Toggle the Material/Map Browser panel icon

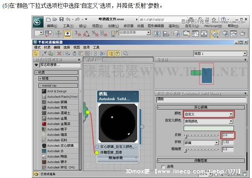pos(111,54)
